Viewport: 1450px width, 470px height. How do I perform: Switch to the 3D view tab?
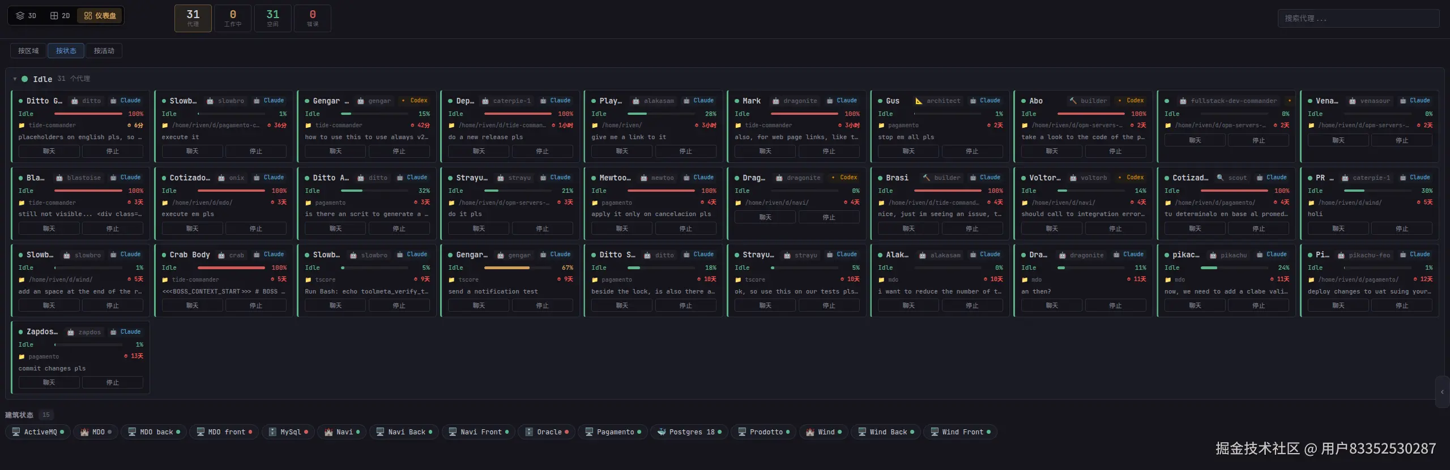click(26, 15)
